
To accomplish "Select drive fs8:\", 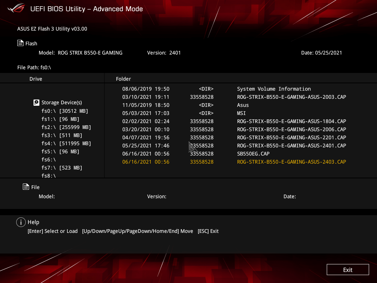I will pos(49,176).
